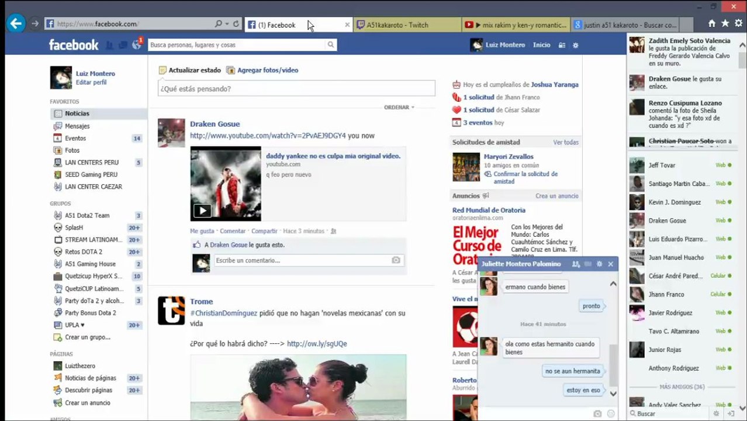The image size is (747, 421).
Task: Open Mensajes in the left sidebar
Action: [77, 126]
